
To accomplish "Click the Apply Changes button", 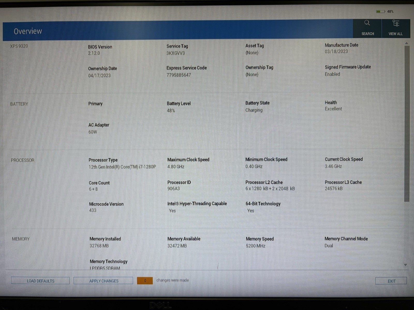I will coord(103,281).
